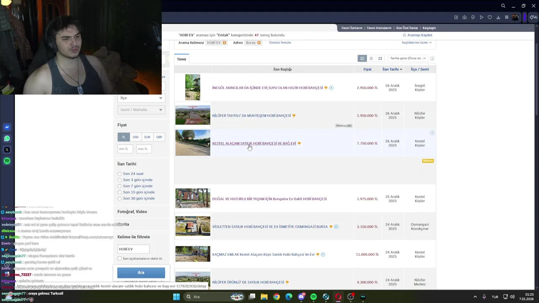
Task: Remove the HOBİ EV keyword filter tag
Action: tap(224, 43)
